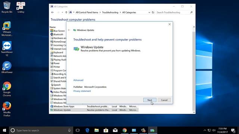Select Keyboard troubleshooter
This screenshot has height=134, width=239.
point(57,52)
